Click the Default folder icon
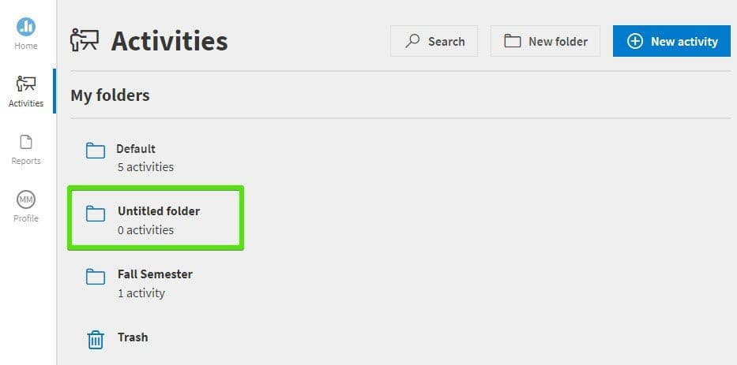737x365 pixels. coord(96,151)
